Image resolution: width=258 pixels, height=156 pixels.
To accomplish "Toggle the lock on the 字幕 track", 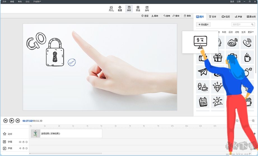I will tap(23, 142).
